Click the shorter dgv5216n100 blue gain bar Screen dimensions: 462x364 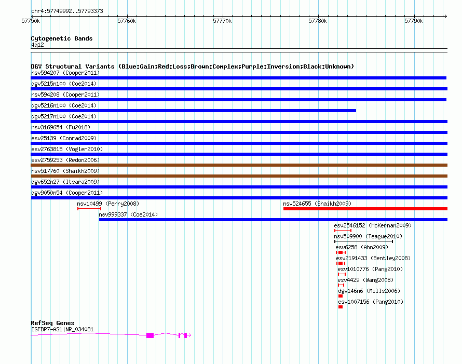point(194,111)
